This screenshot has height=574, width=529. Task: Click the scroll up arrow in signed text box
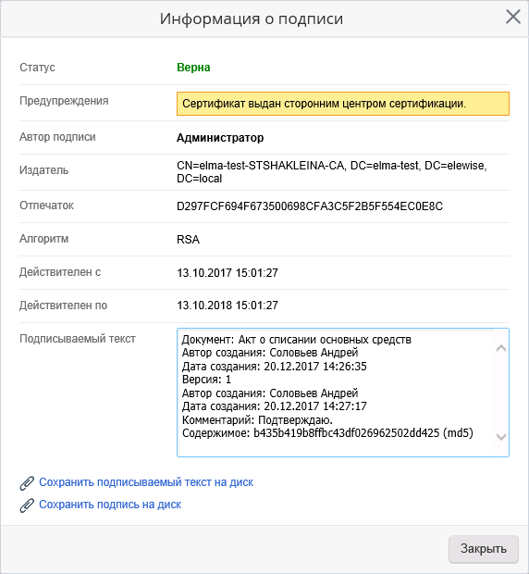tap(501, 348)
